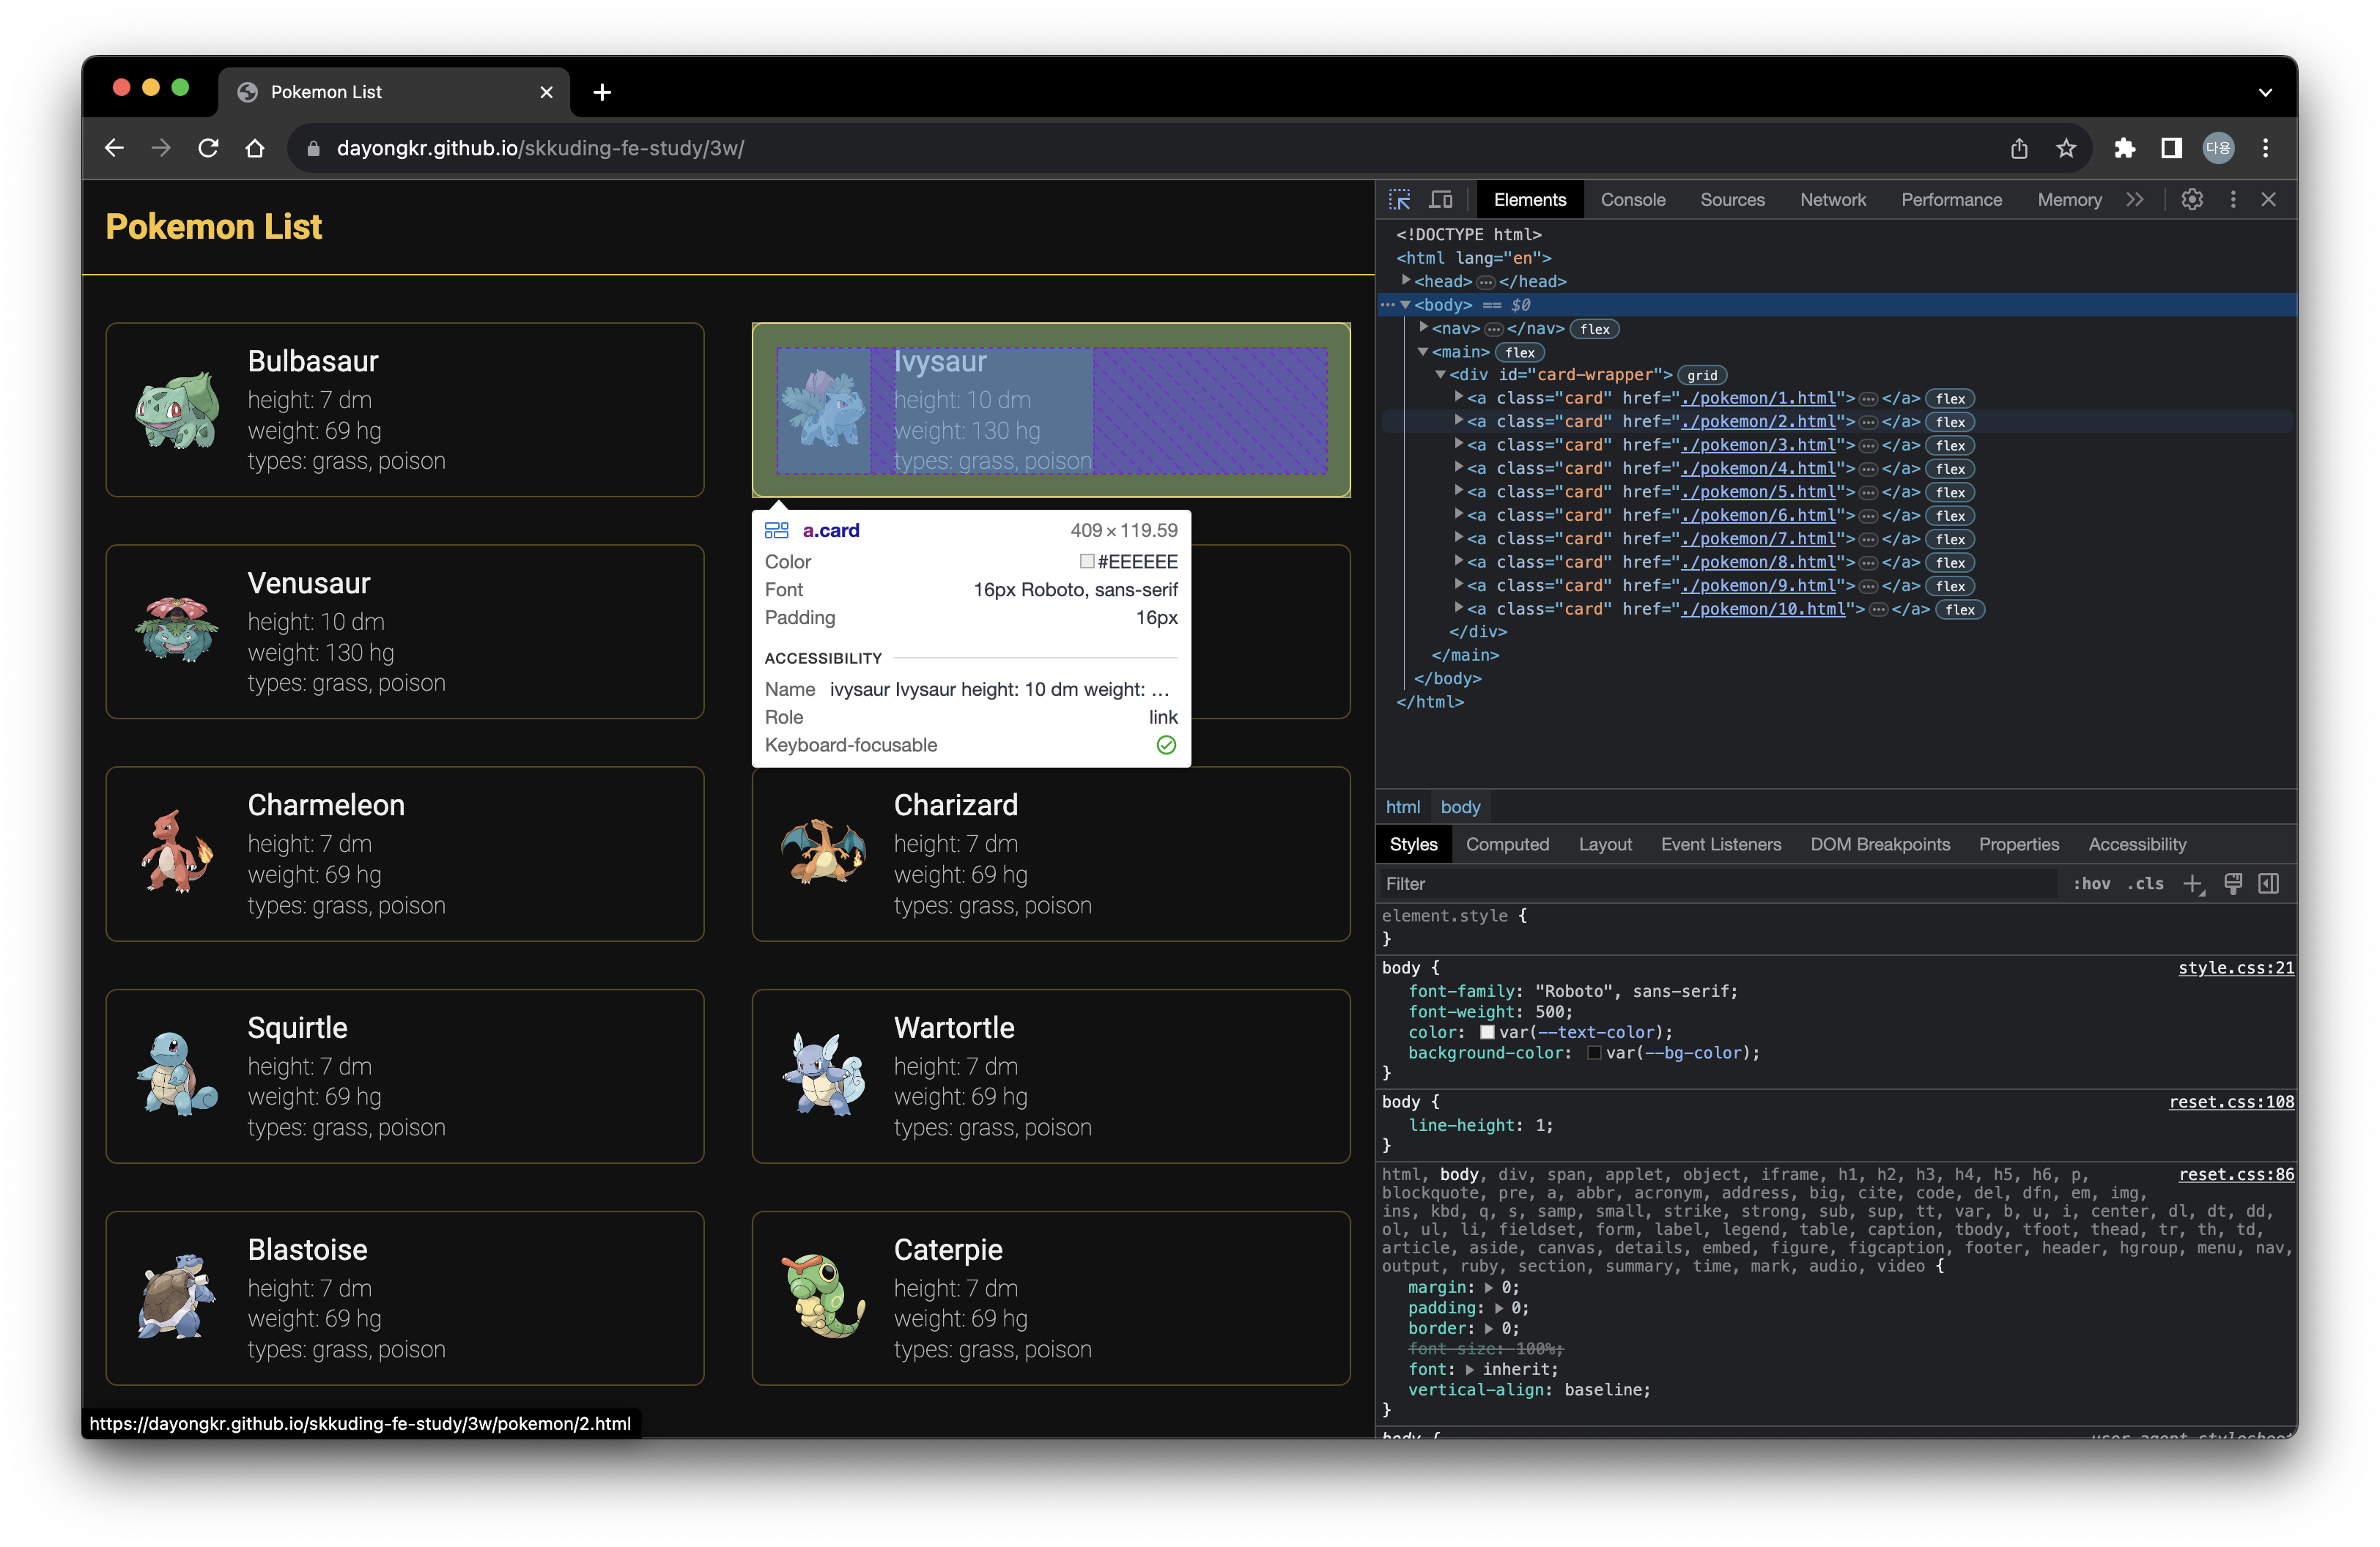The height and width of the screenshot is (1547, 2380).
Task: Toggle flex badge on pokemon/5.html row
Action: 1951,491
